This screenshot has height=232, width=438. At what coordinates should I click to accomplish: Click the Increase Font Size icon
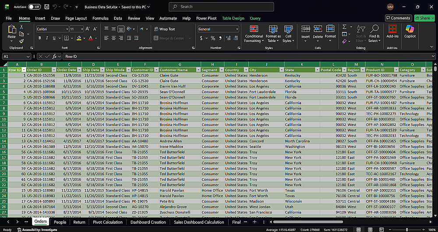click(x=88, y=29)
